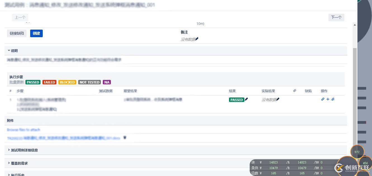This screenshot has width=372, height=176.
Task: Click the 创建 create button
Action: [36, 33]
